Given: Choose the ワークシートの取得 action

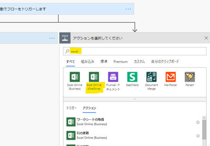Looking at the screenshot, I should pos(134,122).
